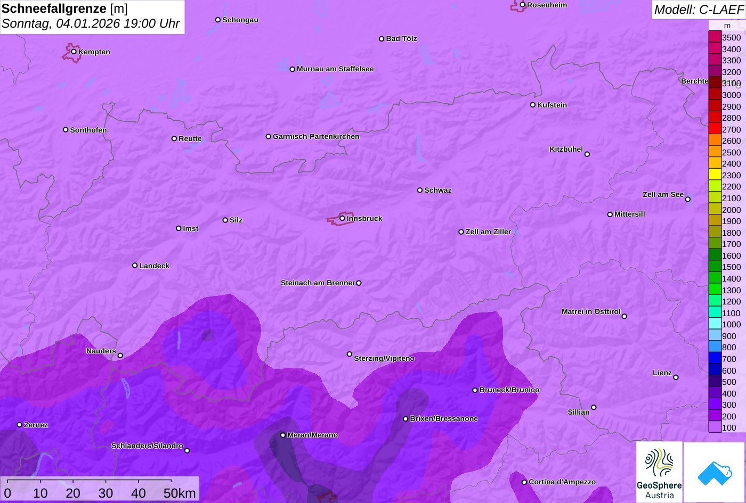The width and height of the screenshot is (746, 503).
Task: Click the Zernez location dot
Action: [19, 425]
